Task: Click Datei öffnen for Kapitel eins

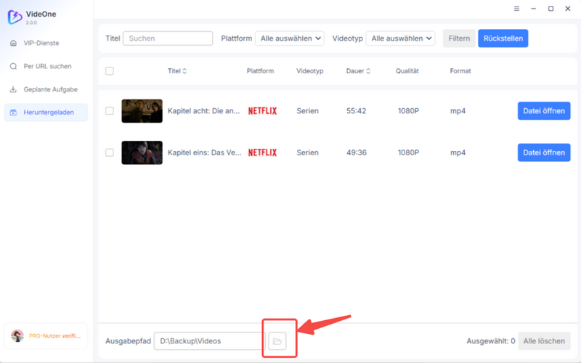Action: point(544,152)
